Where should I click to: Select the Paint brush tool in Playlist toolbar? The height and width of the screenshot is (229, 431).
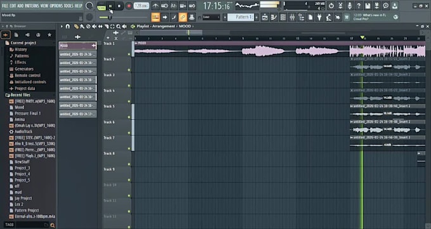point(82,27)
